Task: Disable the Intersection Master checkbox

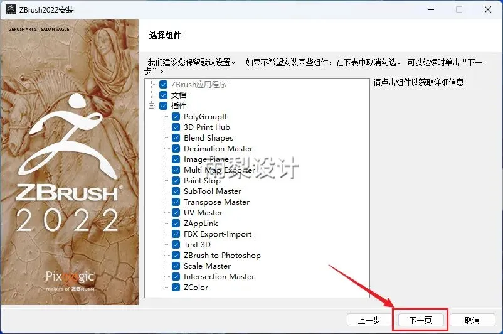Action: click(176, 276)
